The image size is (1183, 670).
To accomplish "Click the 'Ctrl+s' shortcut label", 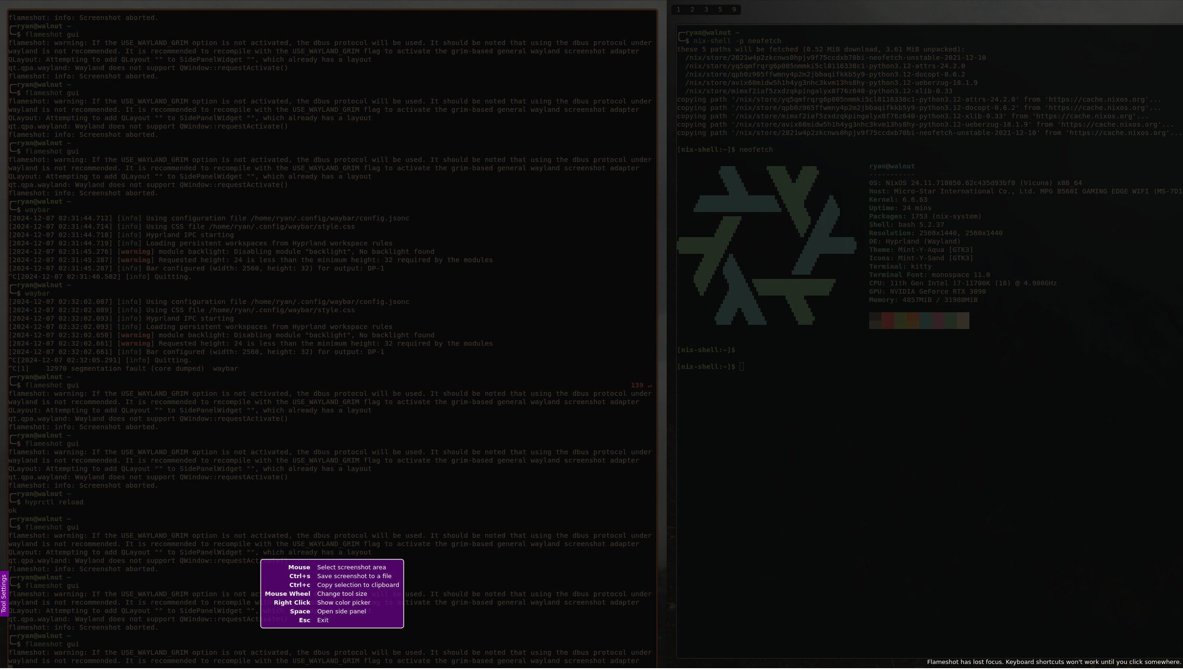I will [x=300, y=577].
